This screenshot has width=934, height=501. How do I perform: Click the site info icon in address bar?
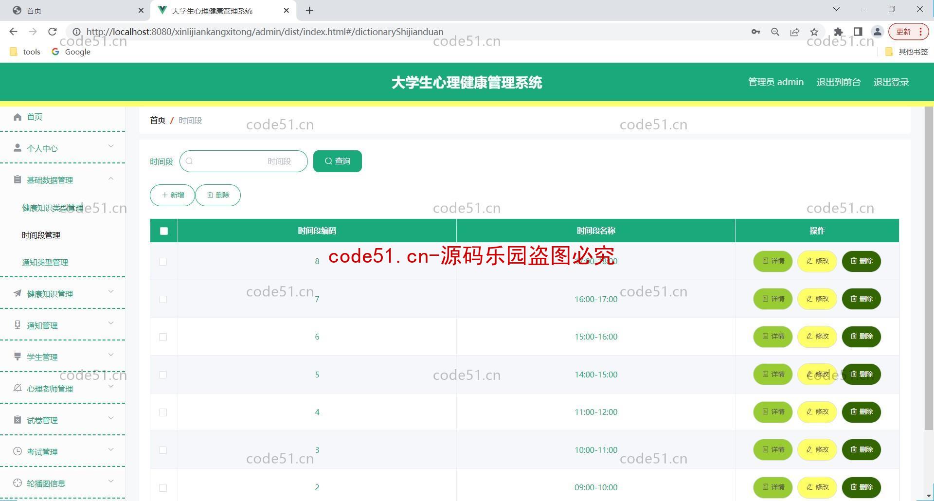pos(76,32)
